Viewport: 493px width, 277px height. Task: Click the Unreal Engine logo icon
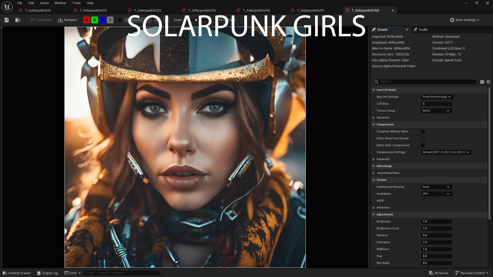click(x=7, y=7)
